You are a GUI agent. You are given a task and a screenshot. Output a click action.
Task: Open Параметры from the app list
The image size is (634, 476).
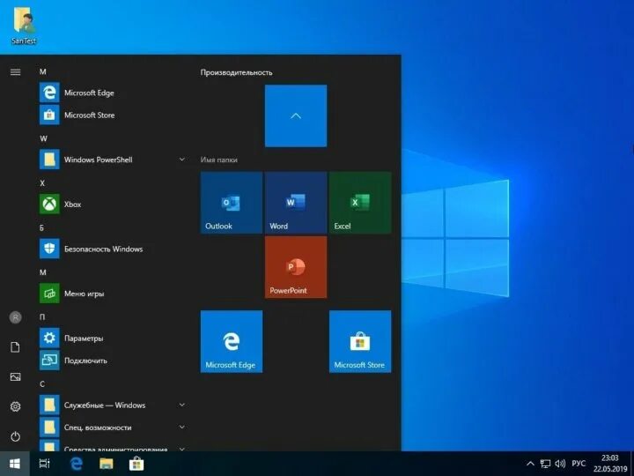tap(111, 338)
